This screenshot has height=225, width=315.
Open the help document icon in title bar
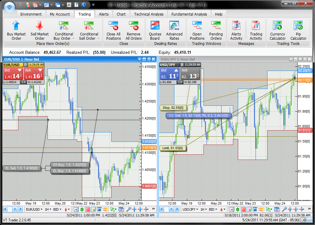point(76,5)
